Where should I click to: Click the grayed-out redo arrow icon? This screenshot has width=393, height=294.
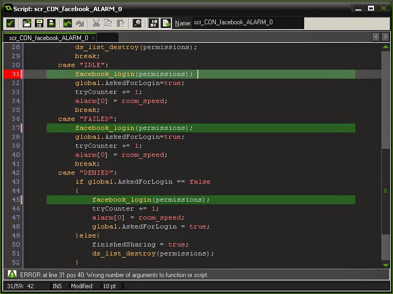80,23
